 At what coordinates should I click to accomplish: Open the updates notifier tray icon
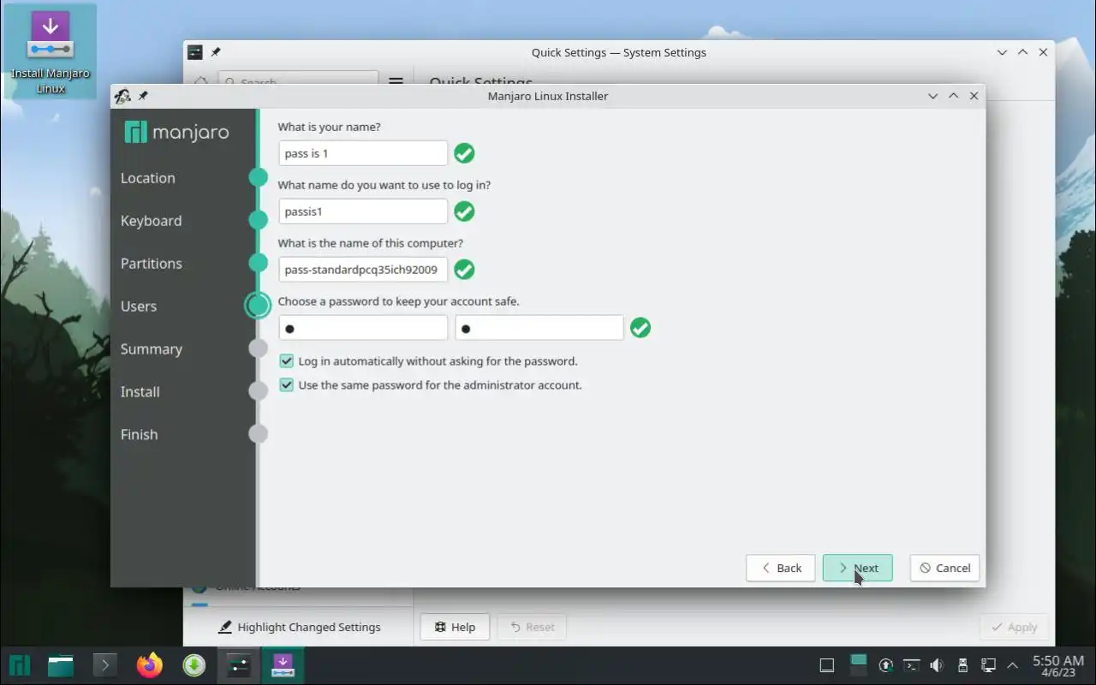click(886, 665)
